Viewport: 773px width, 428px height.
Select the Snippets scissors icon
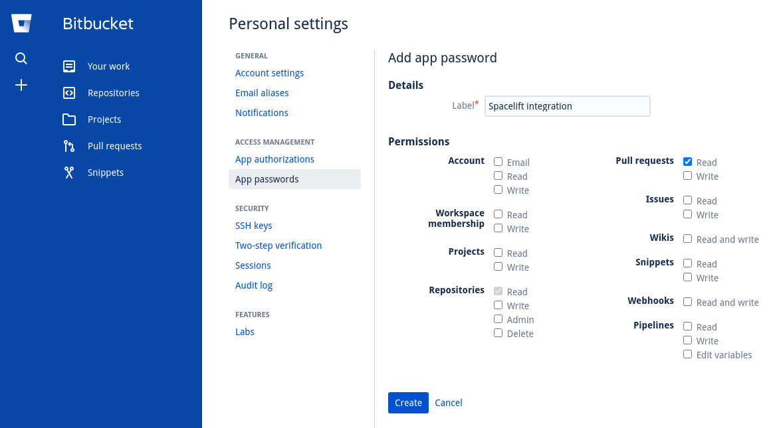tap(68, 172)
